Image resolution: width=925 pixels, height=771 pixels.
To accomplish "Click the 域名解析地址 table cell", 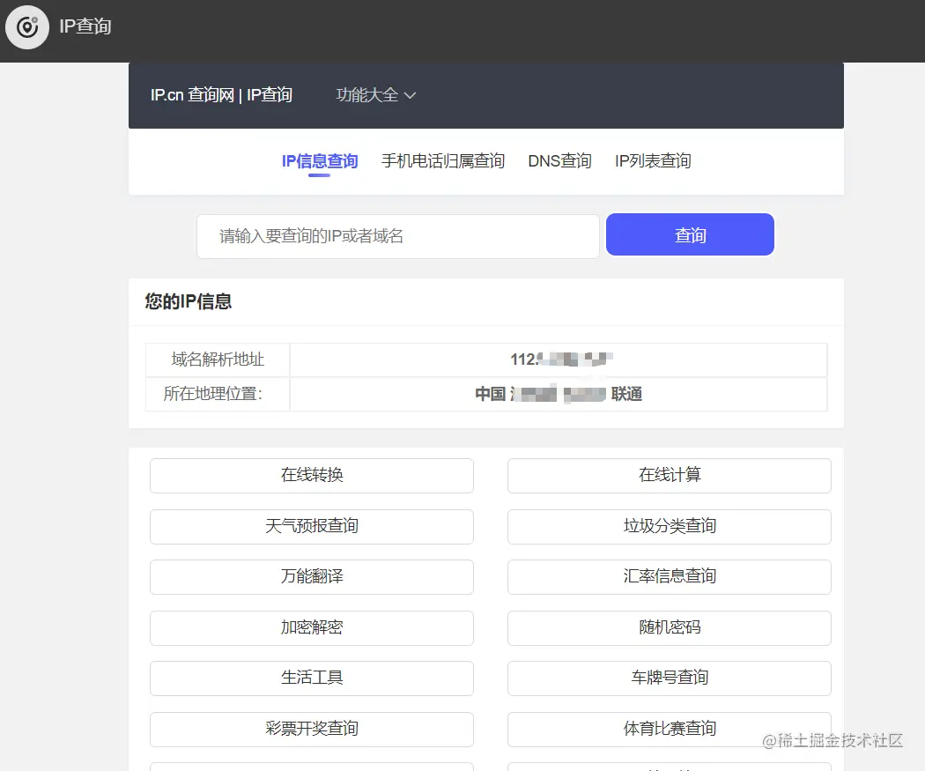I will pyautogui.click(x=218, y=360).
